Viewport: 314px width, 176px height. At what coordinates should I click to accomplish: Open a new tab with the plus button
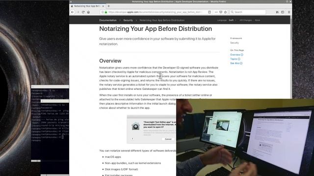[109, 6]
